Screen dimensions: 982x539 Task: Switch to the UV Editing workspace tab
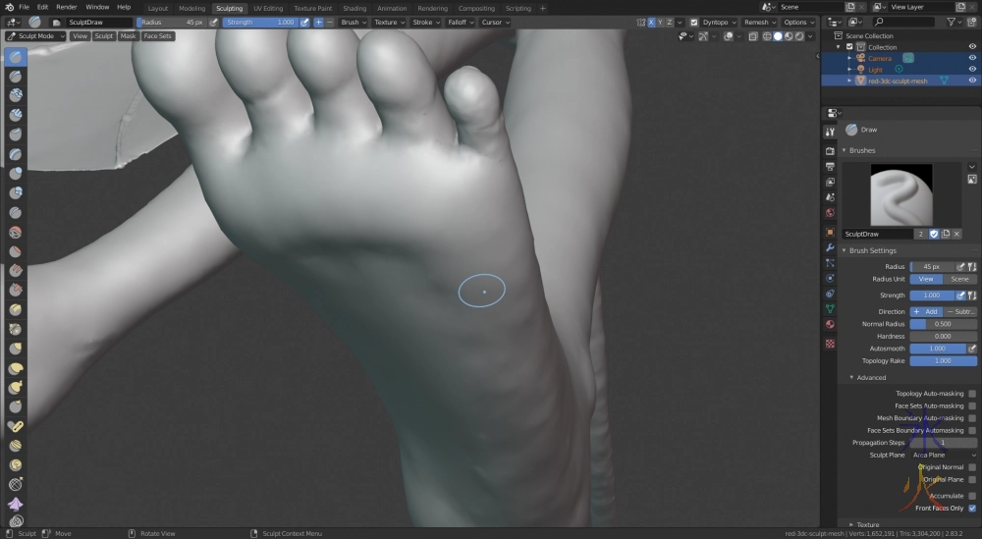click(x=268, y=8)
